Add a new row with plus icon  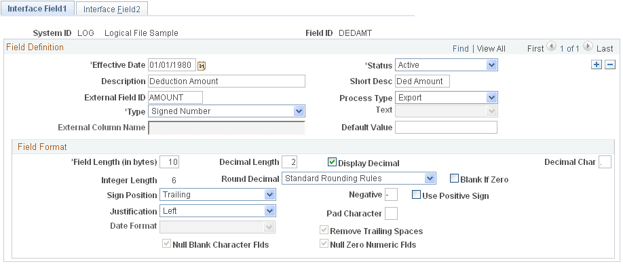pos(597,64)
